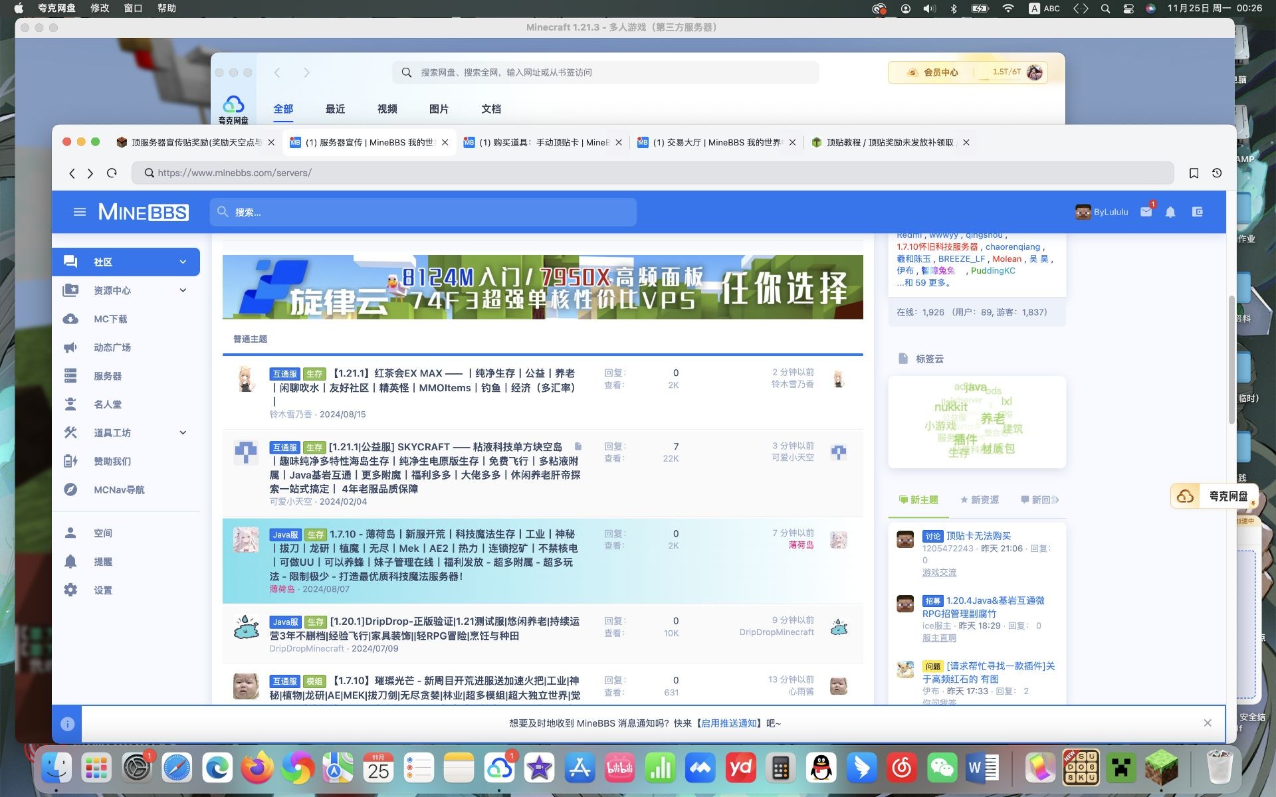1276x797 pixels.
Task: Click the MineBBS logo
Action: 144,212
